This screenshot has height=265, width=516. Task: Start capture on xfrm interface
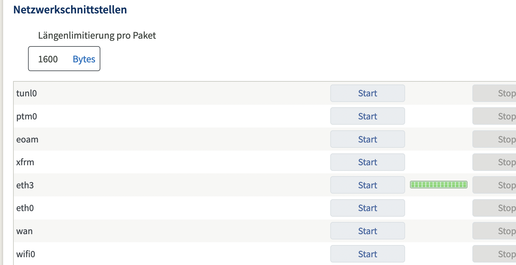(367, 162)
